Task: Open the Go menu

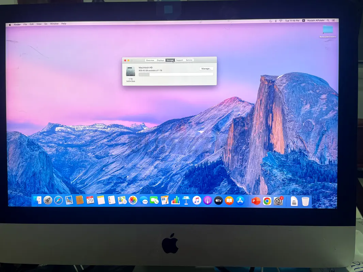Action: pyautogui.click(x=46, y=24)
